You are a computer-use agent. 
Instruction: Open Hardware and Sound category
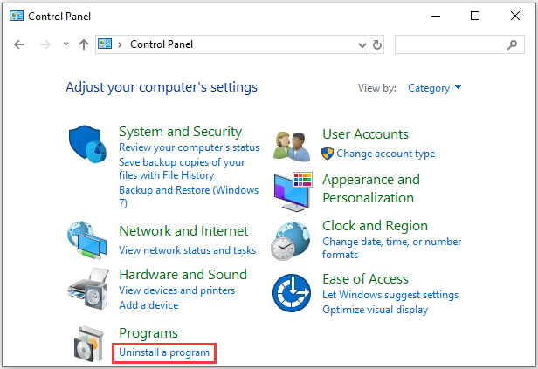pos(183,275)
